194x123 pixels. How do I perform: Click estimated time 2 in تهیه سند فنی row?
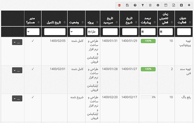pos(172,69)
